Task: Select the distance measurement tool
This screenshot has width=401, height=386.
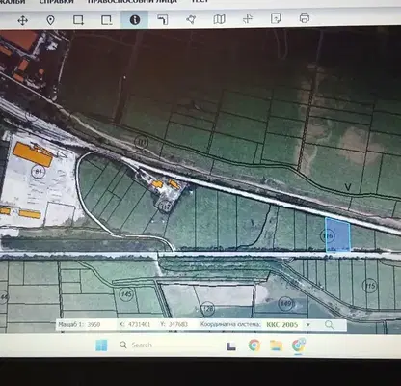Action: pos(163,20)
